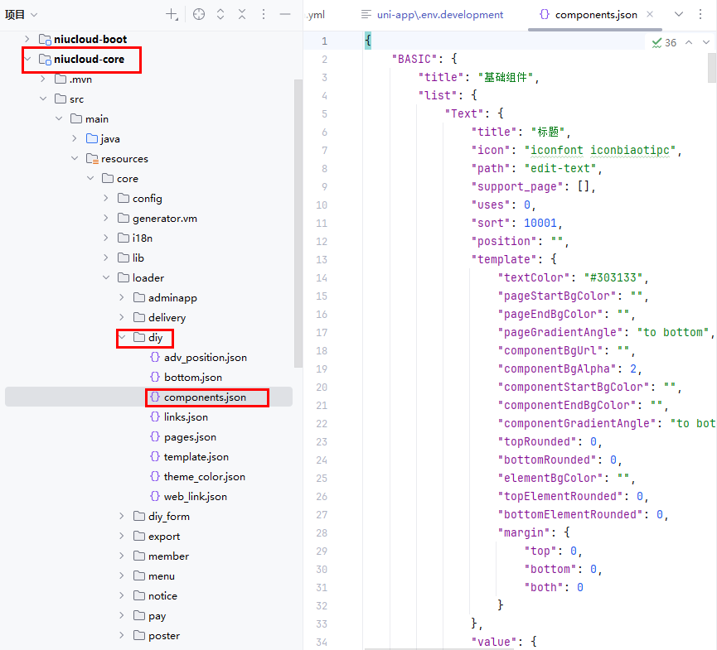Collapse the niucloud-core module
The width and height of the screenshot is (717, 650).
(x=27, y=59)
